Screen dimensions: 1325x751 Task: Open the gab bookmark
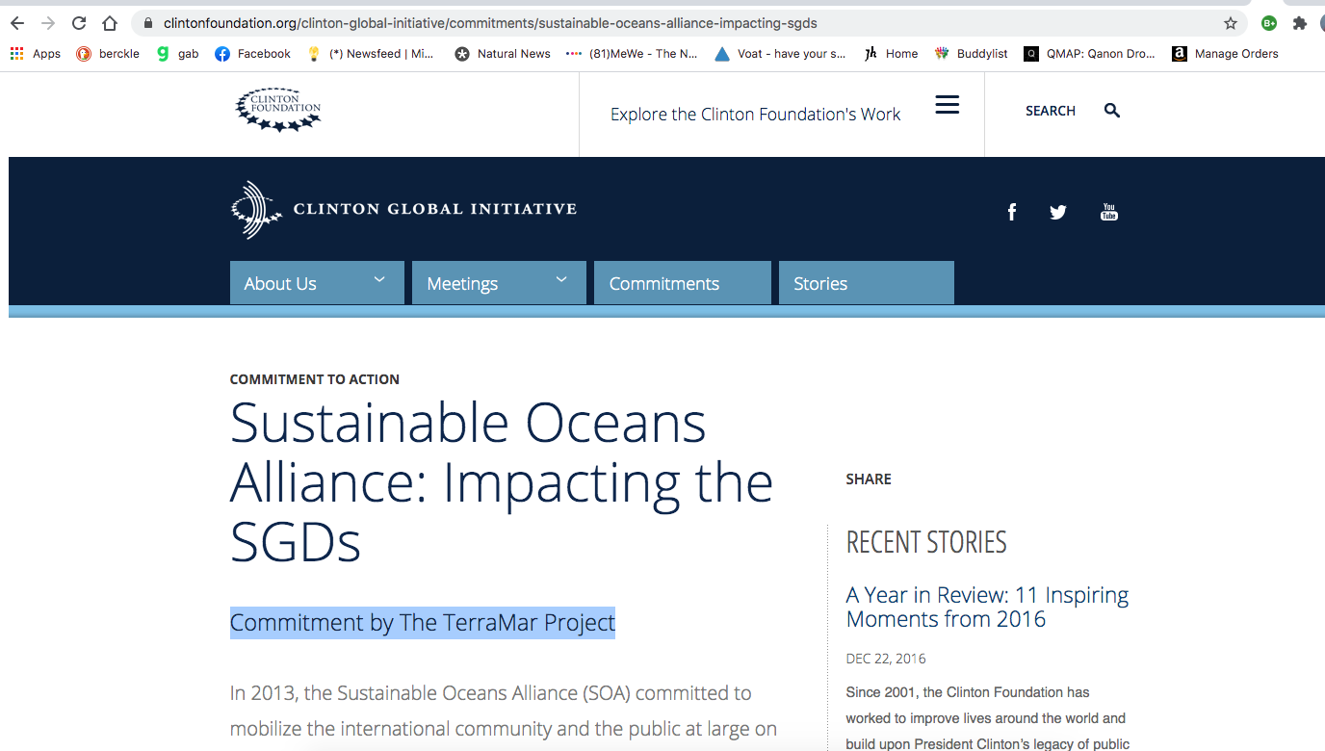point(177,54)
